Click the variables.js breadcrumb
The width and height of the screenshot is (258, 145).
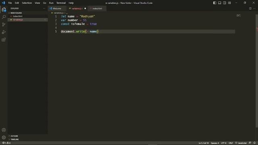tap(58, 13)
